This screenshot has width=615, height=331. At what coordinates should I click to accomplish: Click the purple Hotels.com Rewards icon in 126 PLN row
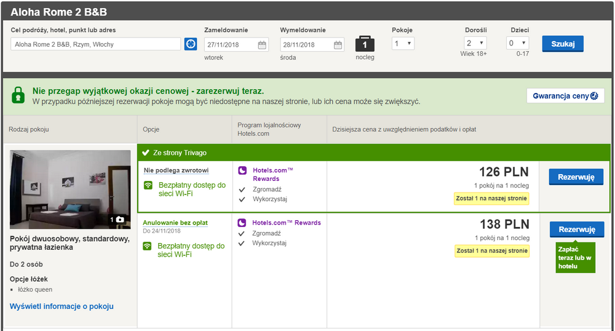pos(242,170)
